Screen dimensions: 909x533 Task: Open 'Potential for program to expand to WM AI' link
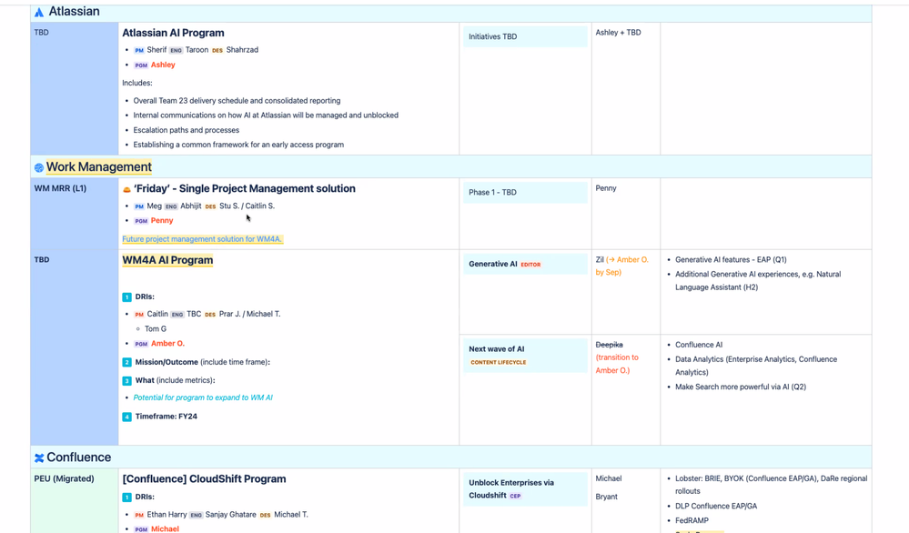203,397
